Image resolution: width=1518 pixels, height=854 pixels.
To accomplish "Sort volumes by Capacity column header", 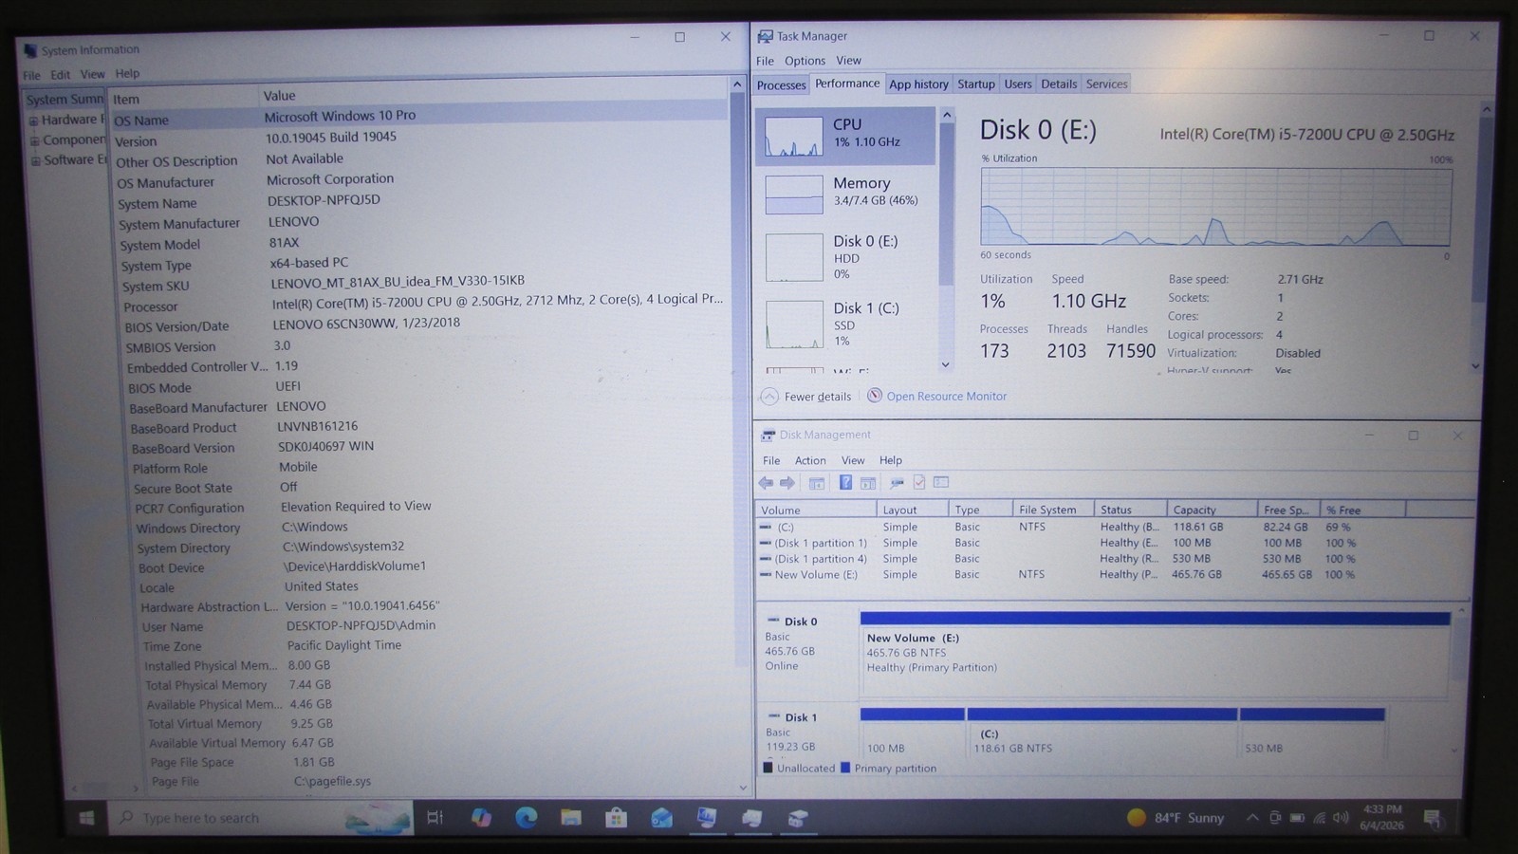I will click(1212, 510).
